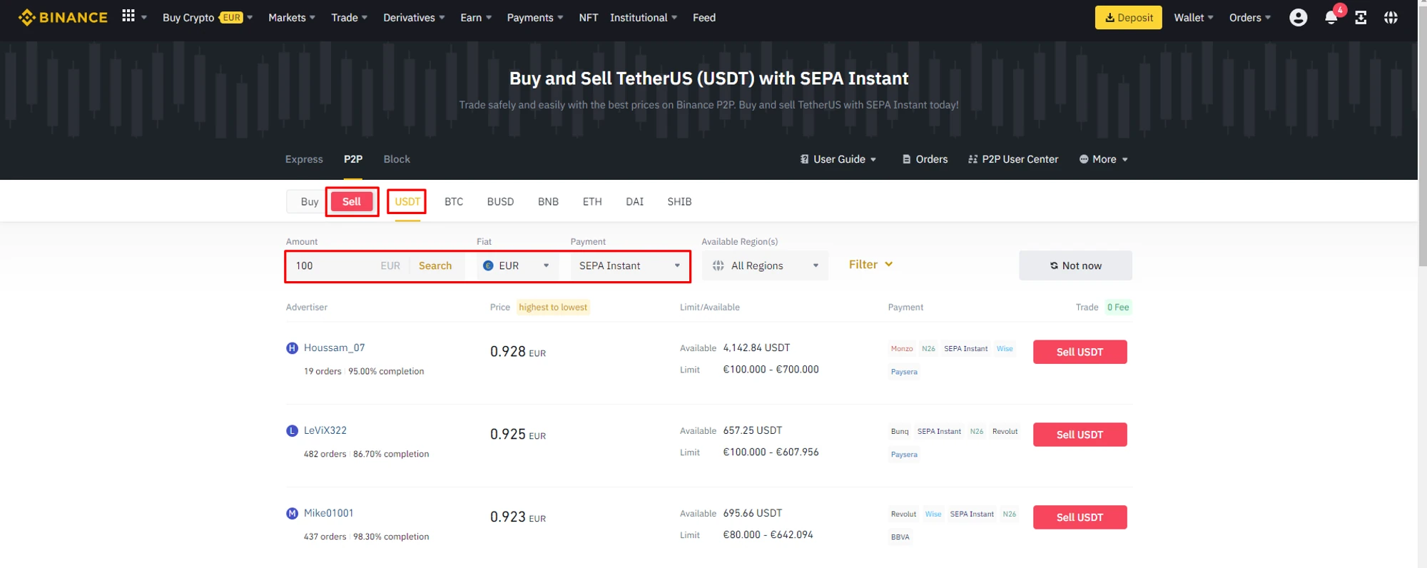Image resolution: width=1427 pixels, height=568 pixels.
Task: Toggle the Not now refresh setting
Action: click(1075, 265)
